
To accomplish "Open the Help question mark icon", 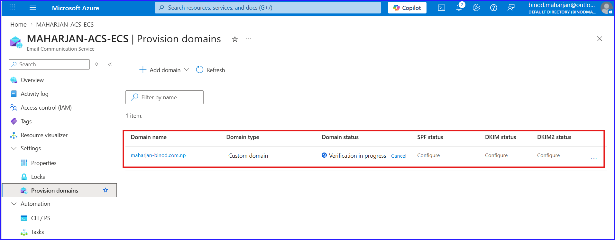I will point(494,8).
